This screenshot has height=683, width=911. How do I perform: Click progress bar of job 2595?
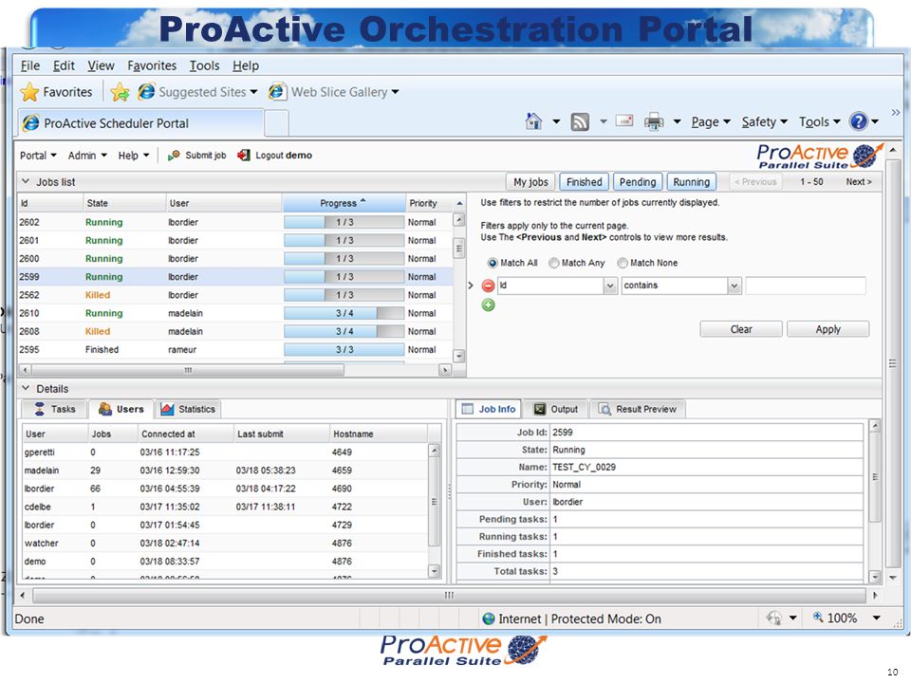344,350
